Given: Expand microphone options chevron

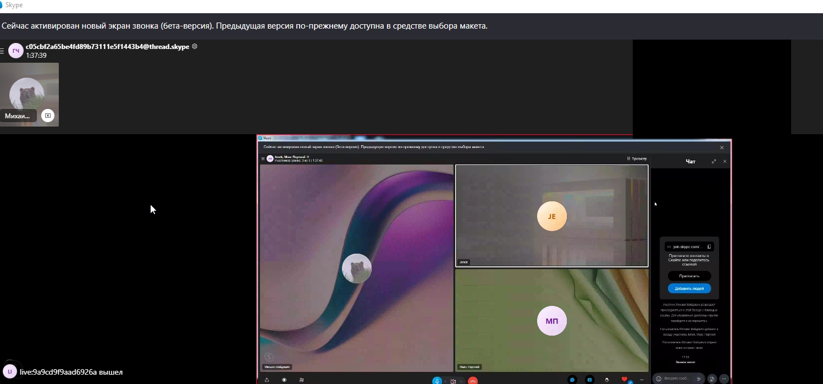Looking at the screenshot, I should pyautogui.click(x=445, y=381).
